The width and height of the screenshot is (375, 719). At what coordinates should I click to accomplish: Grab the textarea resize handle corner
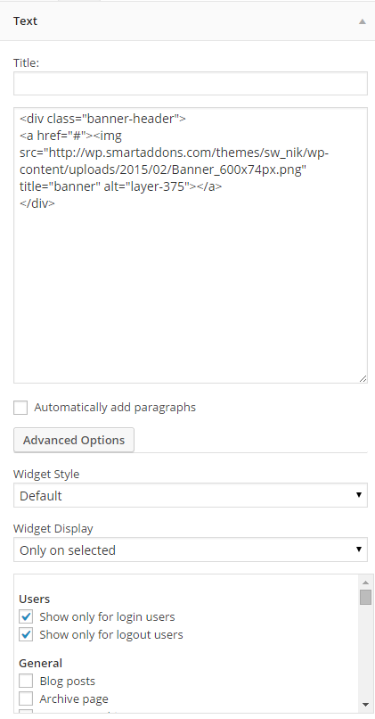tap(363, 378)
